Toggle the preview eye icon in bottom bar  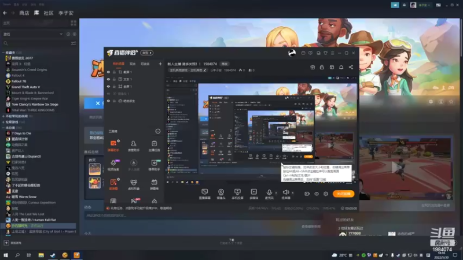click(x=317, y=194)
